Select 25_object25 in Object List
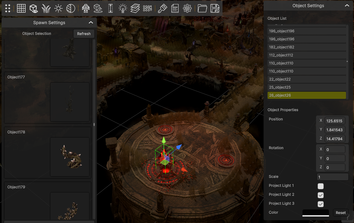354x223 pixels. [x=306, y=87]
